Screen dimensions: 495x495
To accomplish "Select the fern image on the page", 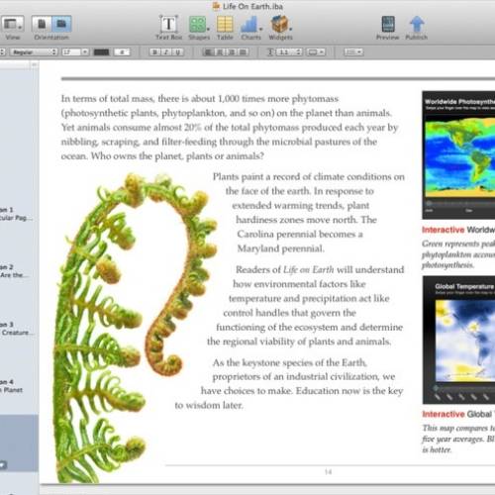I will (136, 327).
